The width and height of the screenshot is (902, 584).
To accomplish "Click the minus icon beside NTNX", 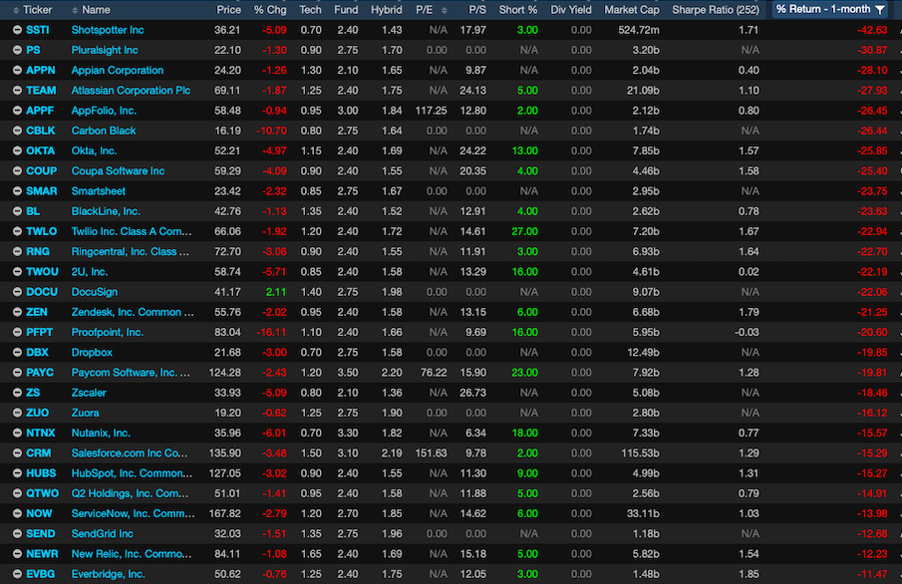I will 17,433.
